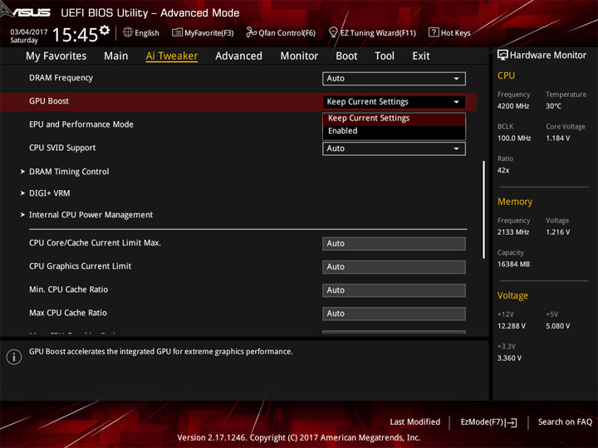Click the 1.216 V memory voltage value

(557, 232)
